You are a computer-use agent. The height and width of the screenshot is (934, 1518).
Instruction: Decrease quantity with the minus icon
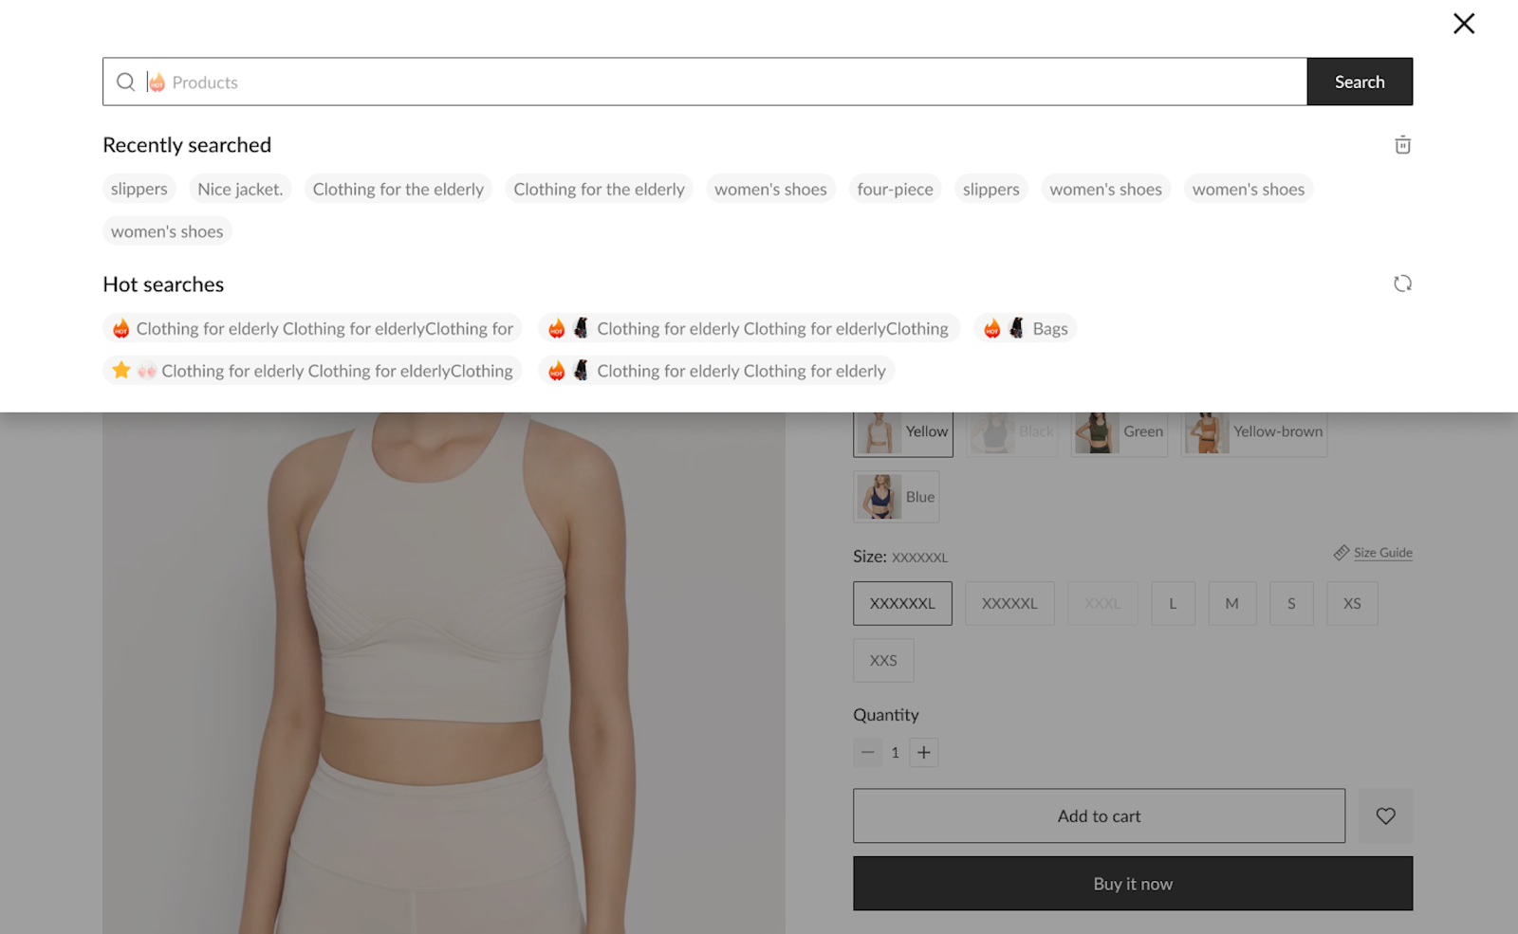[867, 752]
